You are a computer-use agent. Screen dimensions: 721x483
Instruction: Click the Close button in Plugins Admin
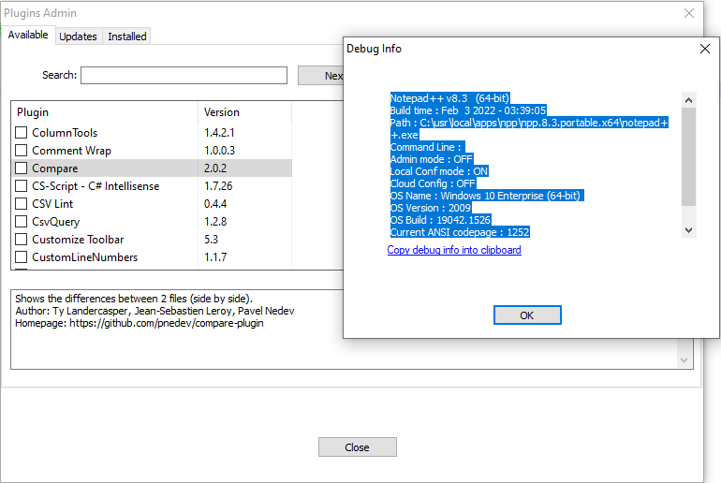(357, 447)
